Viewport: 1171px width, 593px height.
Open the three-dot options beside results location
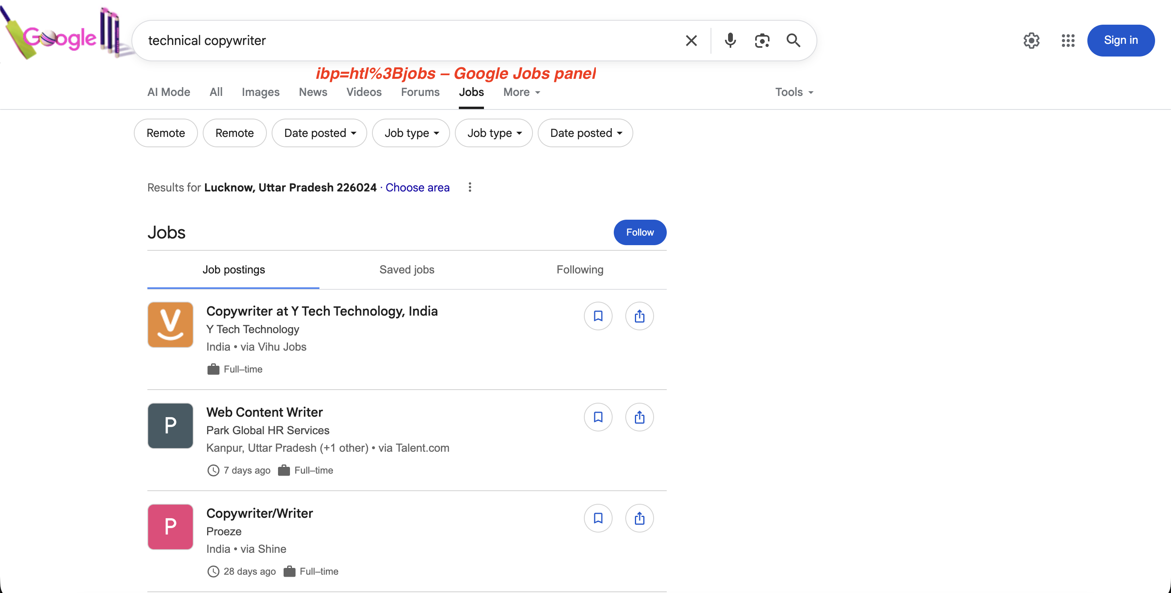click(470, 187)
